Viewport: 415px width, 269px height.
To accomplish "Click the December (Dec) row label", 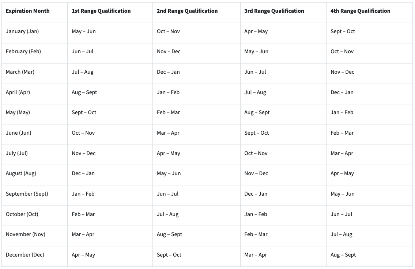I will pyautogui.click(x=25, y=255).
